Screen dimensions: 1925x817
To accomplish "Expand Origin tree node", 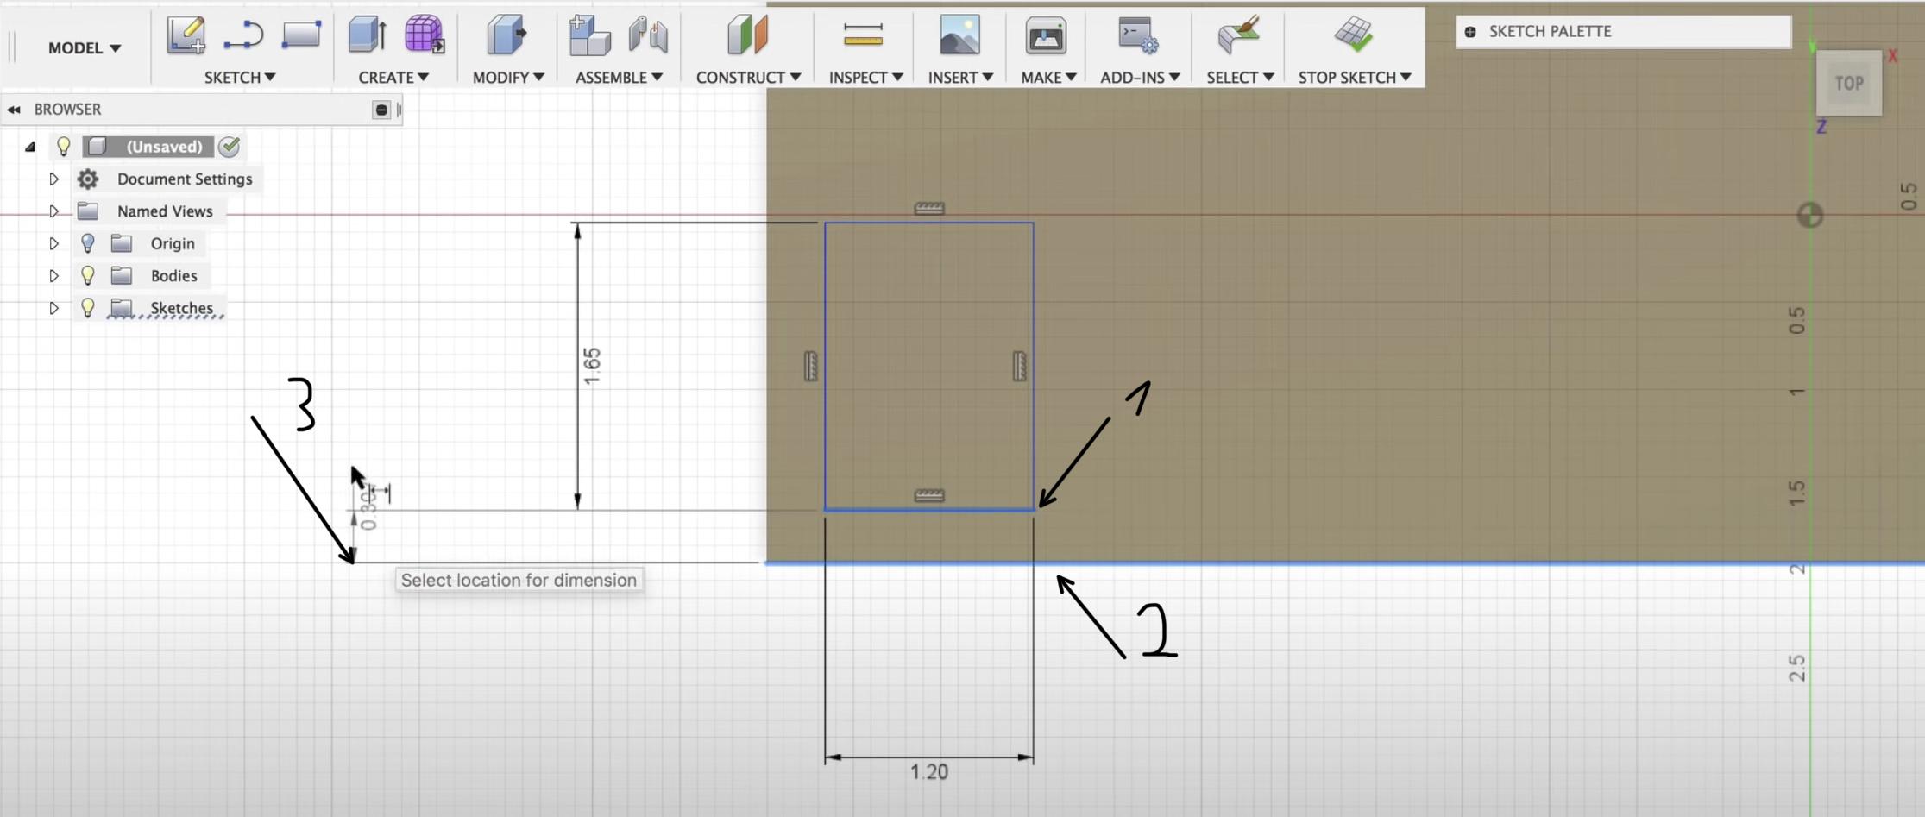I will click(x=53, y=244).
